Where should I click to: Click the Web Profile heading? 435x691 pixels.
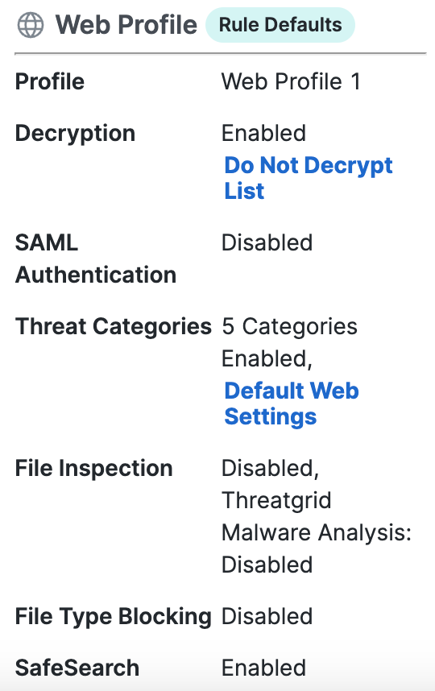point(126,25)
